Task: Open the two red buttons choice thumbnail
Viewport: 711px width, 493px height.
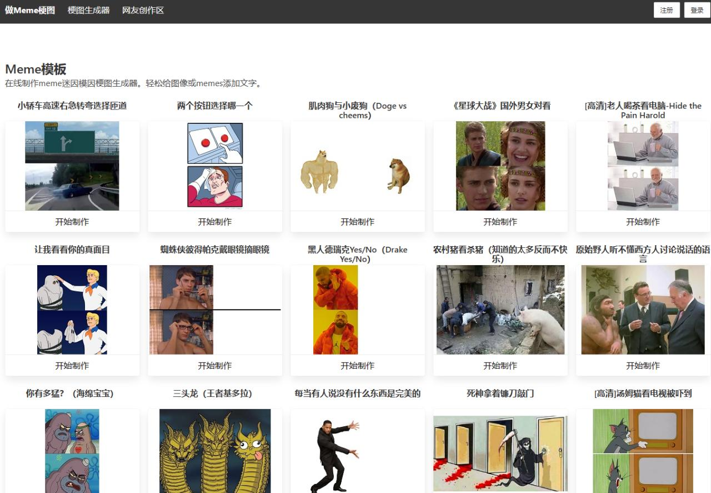Action: 215,166
